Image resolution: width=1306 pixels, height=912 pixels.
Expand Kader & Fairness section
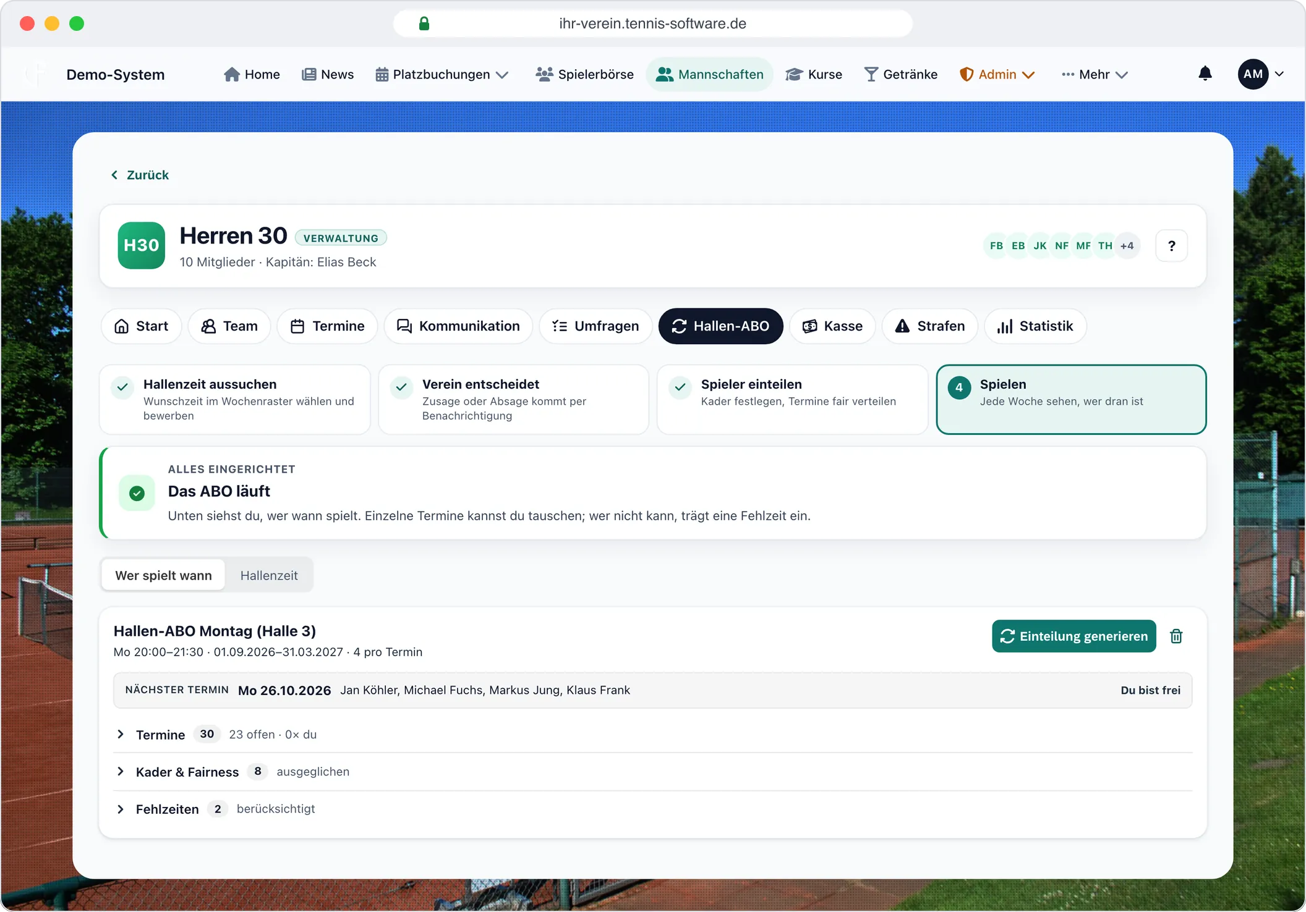[x=652, y=771]
